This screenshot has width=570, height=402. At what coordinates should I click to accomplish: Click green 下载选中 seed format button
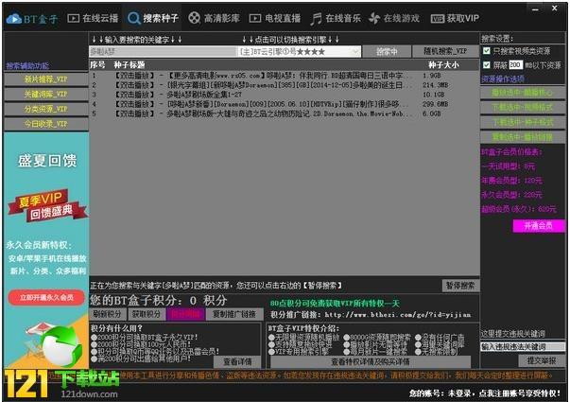[523, 123]
